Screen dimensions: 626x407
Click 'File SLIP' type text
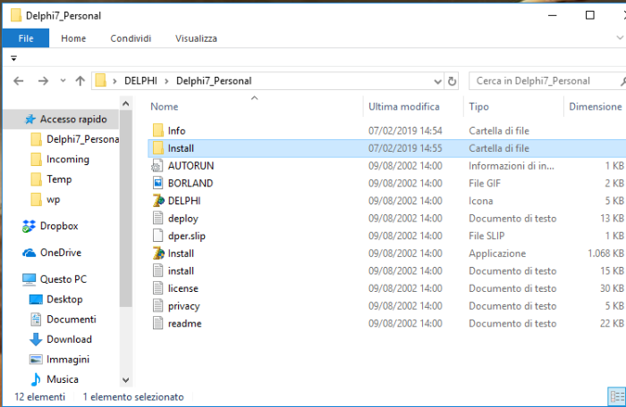[x=486, y=236]
